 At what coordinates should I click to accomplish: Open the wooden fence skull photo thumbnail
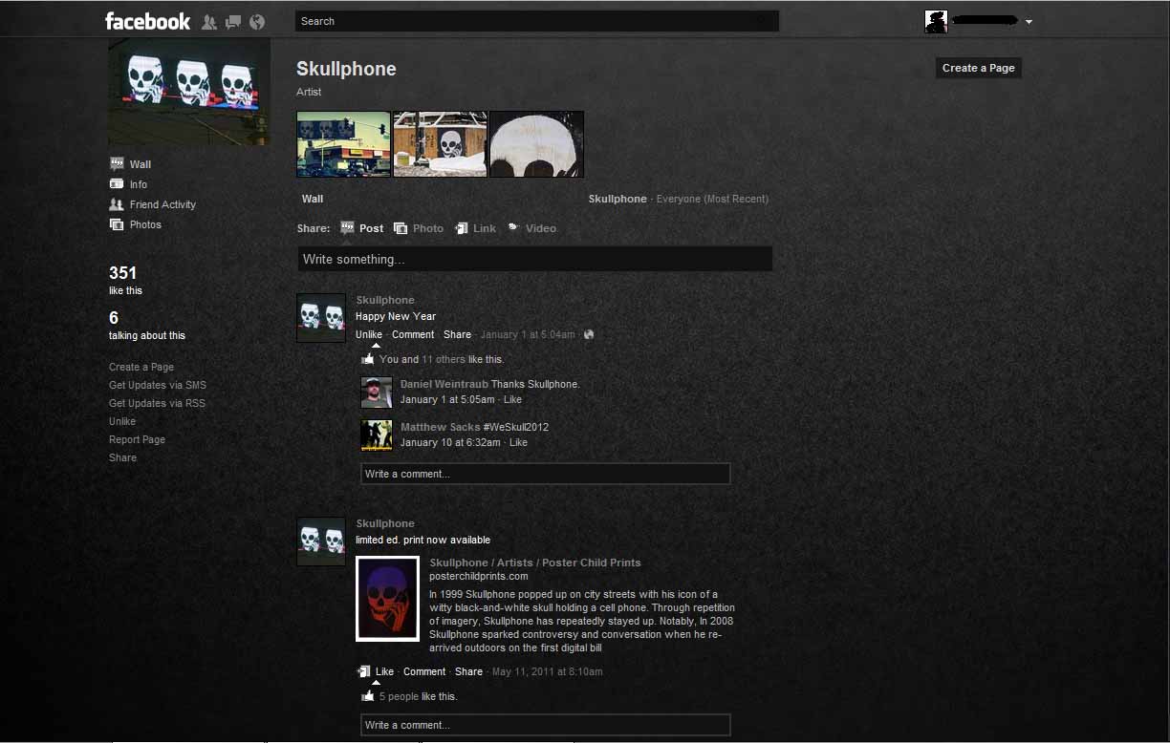click(440, 144)
